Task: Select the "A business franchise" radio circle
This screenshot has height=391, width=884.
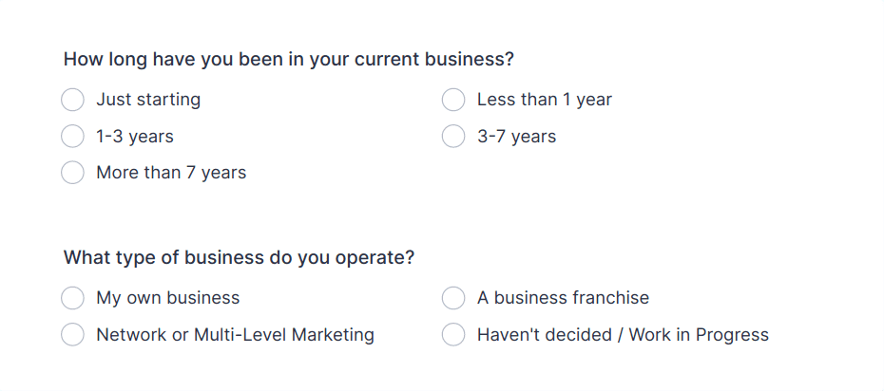Action: pyautogui.click(x=453, y=298)
